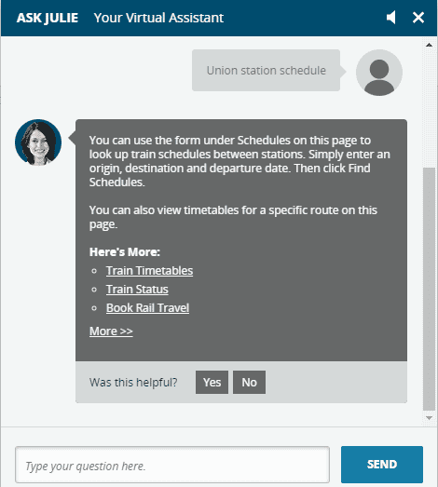Image resolution: width=438 pixels, height=487 pixels.
Task: Focus the Type your question here field
Action: tap(172, 465)
